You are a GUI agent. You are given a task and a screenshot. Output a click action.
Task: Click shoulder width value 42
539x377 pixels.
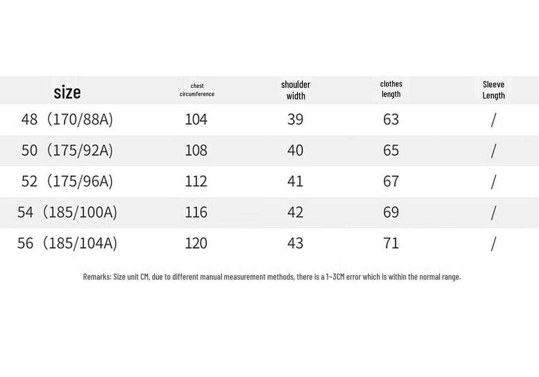295,213
